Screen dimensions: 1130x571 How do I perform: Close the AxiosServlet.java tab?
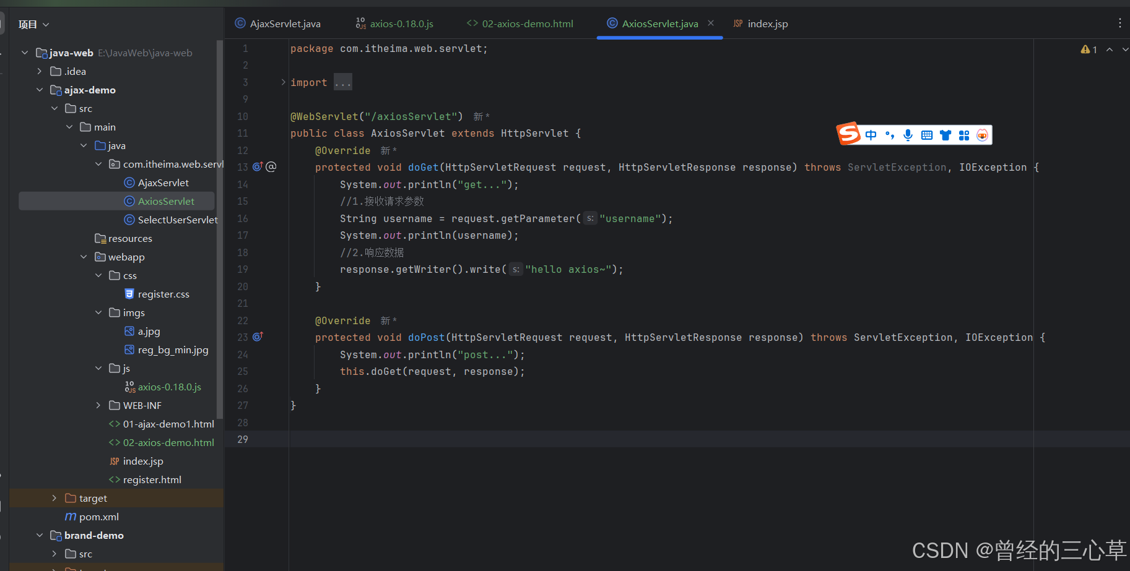(x=711, y=23)
